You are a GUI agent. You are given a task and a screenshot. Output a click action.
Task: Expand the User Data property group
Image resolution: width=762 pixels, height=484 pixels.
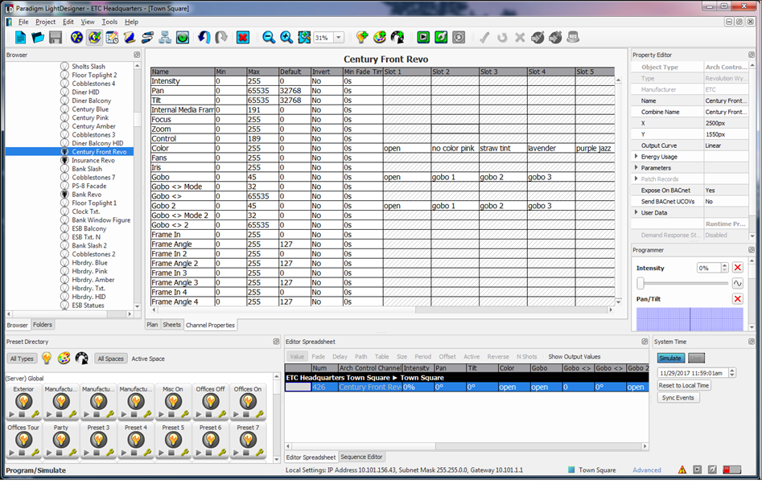pos(637,212)
